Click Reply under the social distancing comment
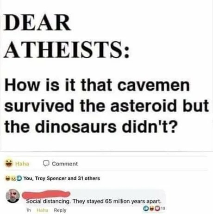This screenshot has width=213, height=214. [x=60, y=210]
